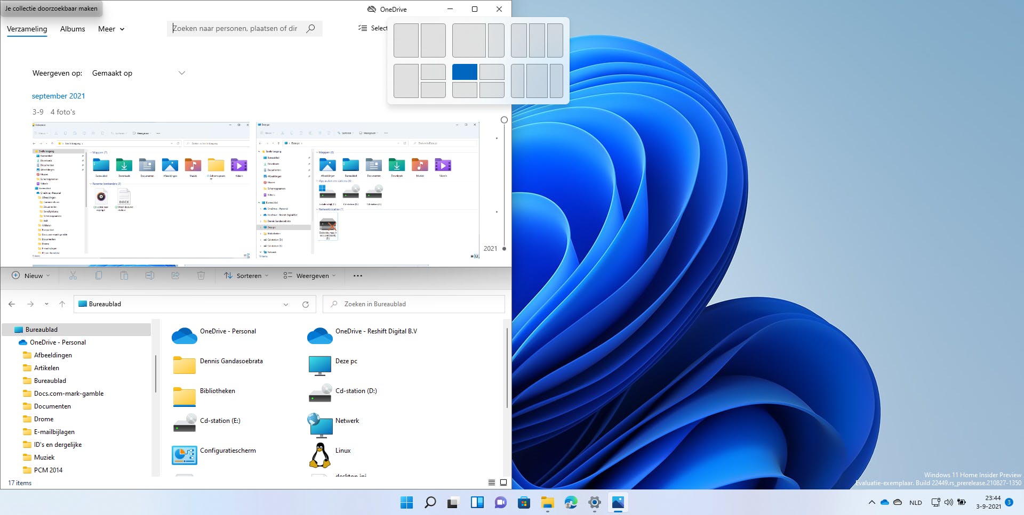Click the september 2021 link

(58, 96)
